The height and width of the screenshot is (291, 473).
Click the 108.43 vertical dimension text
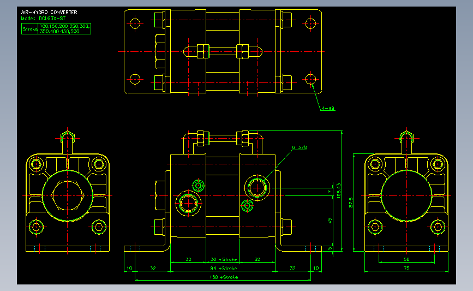pos(338,191)
